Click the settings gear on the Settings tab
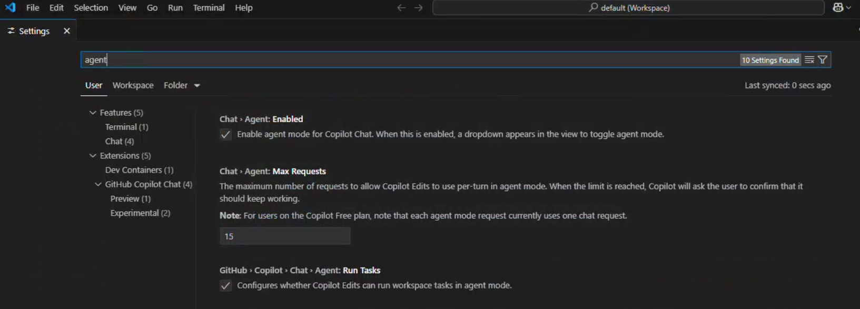860x309 pixels. pos(10,31)
